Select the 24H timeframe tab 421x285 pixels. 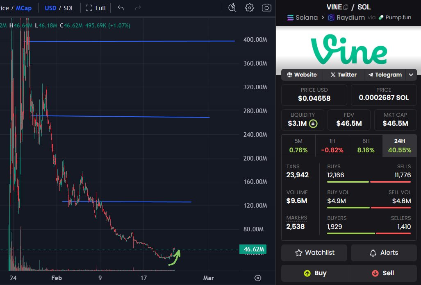pos(400,146)
